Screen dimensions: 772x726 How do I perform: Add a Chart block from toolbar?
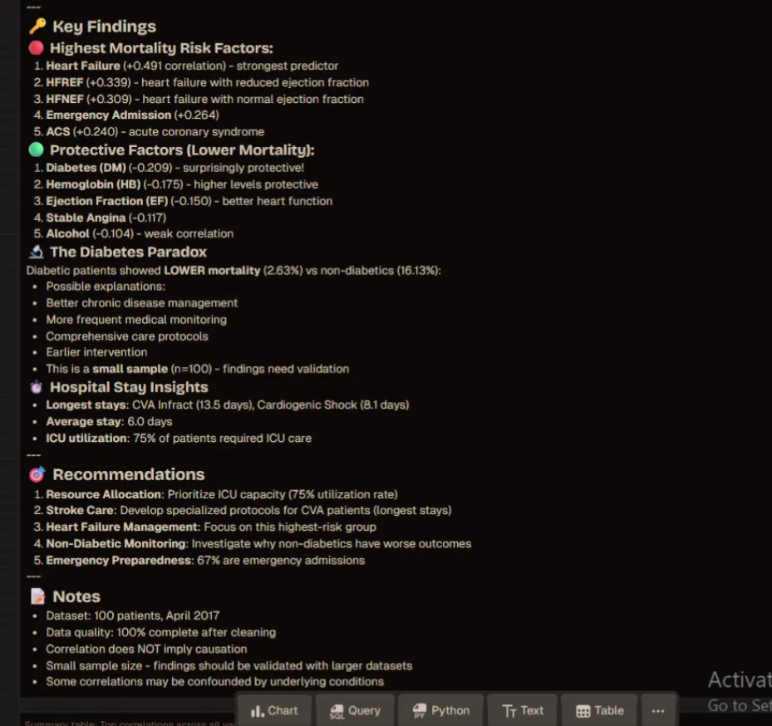point(273,710)
